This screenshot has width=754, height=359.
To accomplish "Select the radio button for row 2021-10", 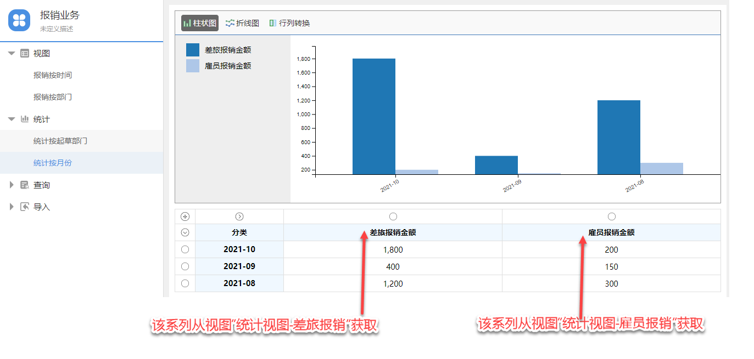I will [x=185, y=249].
